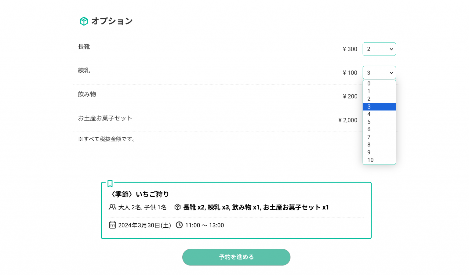
Task: Choose 4 from the quantity list
Action: 379,114
